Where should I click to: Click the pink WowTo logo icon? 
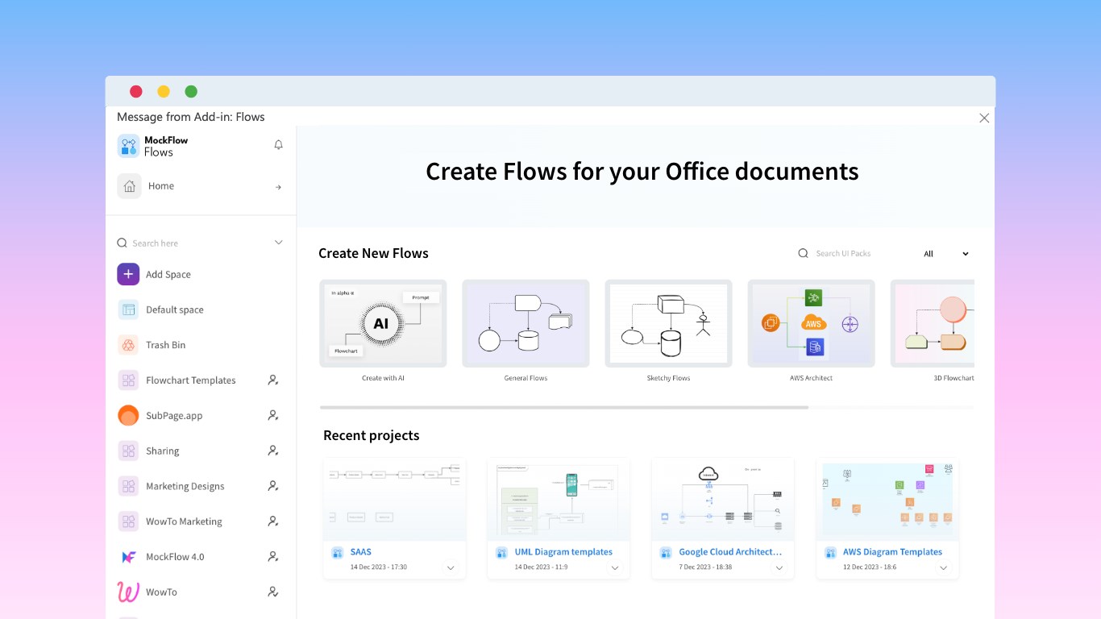click(x=128, y=592)
